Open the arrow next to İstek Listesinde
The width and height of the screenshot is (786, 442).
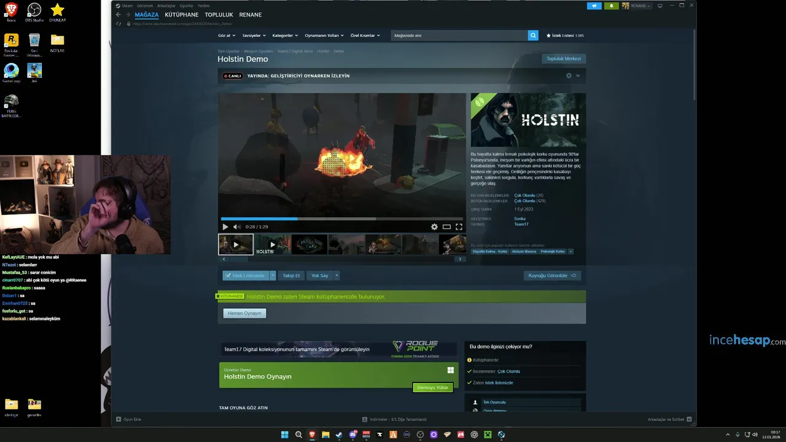[273, 276]
